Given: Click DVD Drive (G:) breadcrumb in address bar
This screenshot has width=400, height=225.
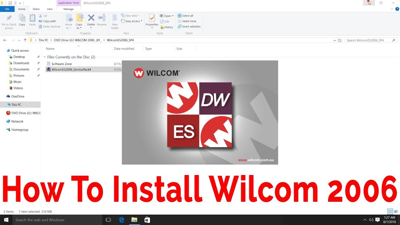Looking at the screenshot, I should [x=78, y=40].
